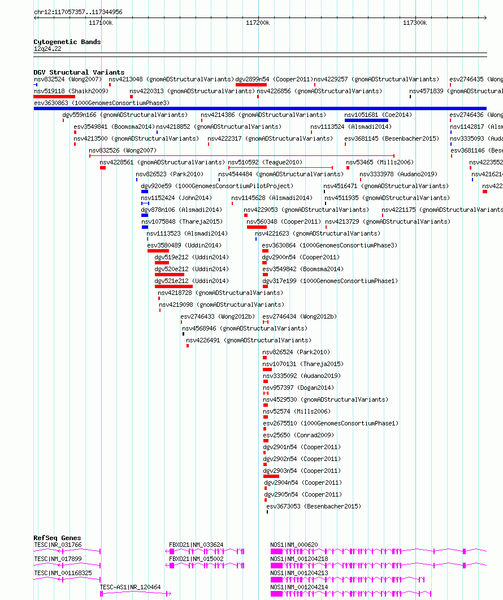Open variant nsv1145628 (Alsmadi2014)
Viewport: 503px width, 600px height.
(272, 198)
